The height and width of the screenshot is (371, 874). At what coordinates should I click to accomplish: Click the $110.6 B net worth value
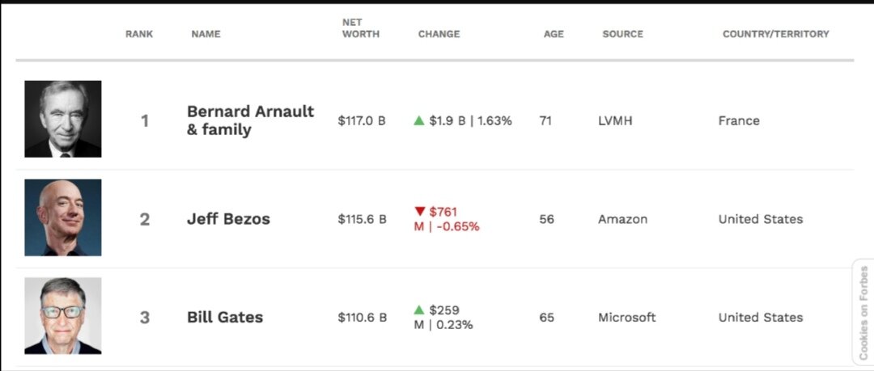pyautogui.click(x=362, y=318)
